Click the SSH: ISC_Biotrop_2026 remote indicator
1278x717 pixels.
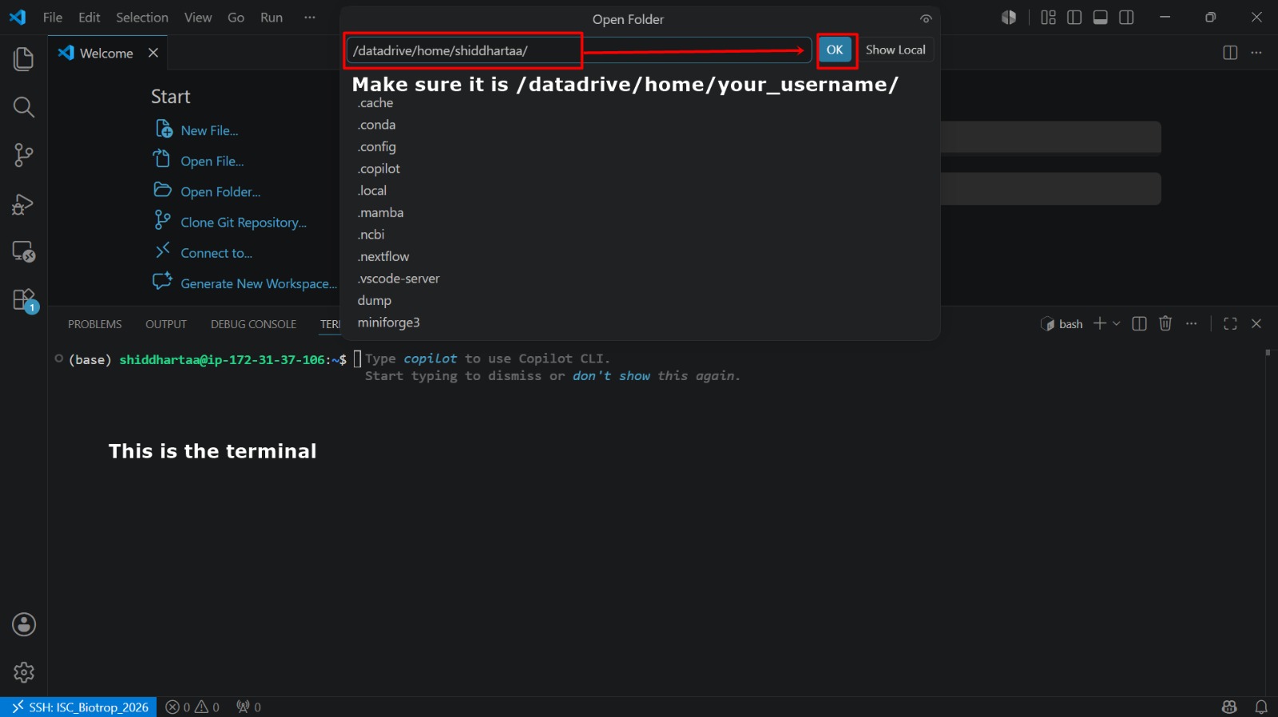(x=79, y=707)
